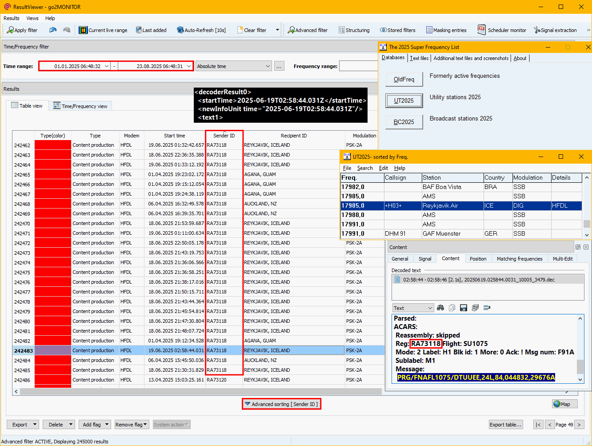Expand the Absolute time dropdown
This screenshot has width=592, height=446.
(x=268, y=66)
